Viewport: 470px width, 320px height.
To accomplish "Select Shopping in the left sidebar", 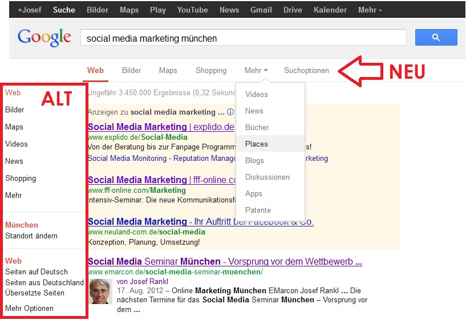I will [21, 179].
